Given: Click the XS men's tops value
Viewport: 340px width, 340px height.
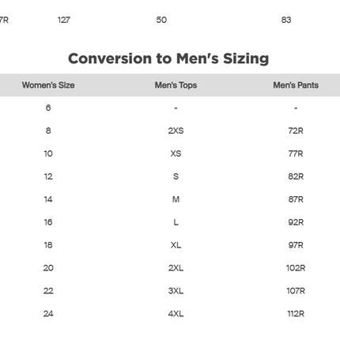Looking at the screenshot, I should coord(176,153).
